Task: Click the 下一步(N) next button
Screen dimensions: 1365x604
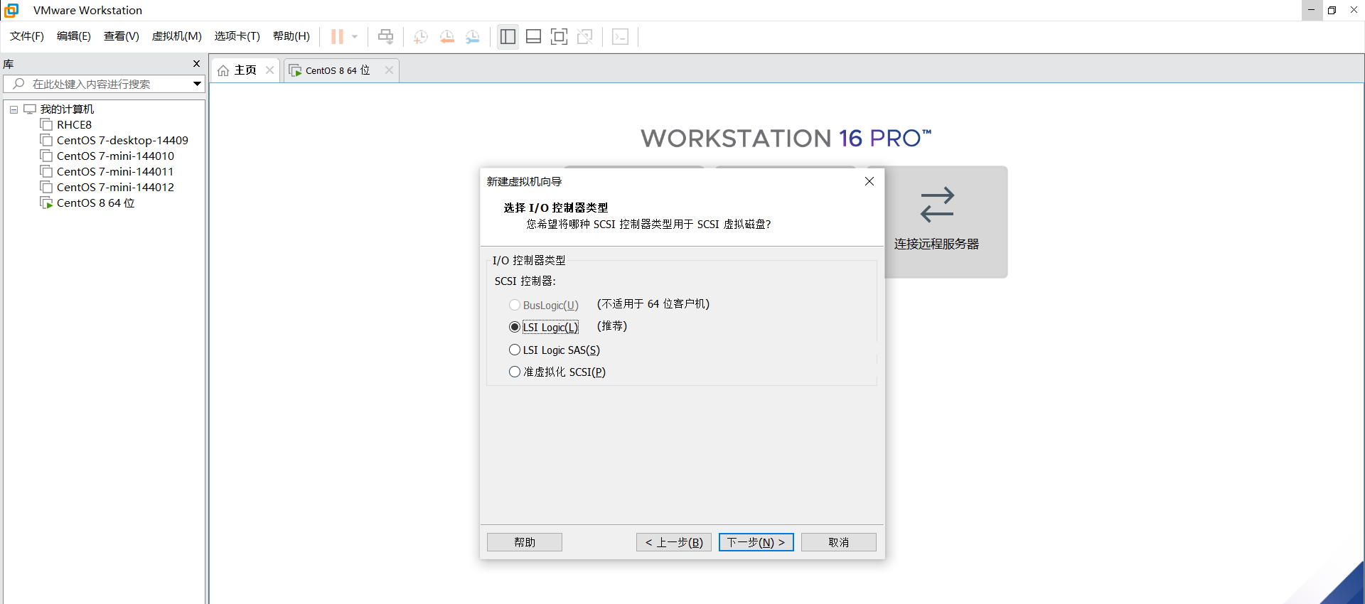Action: (756, 542)
